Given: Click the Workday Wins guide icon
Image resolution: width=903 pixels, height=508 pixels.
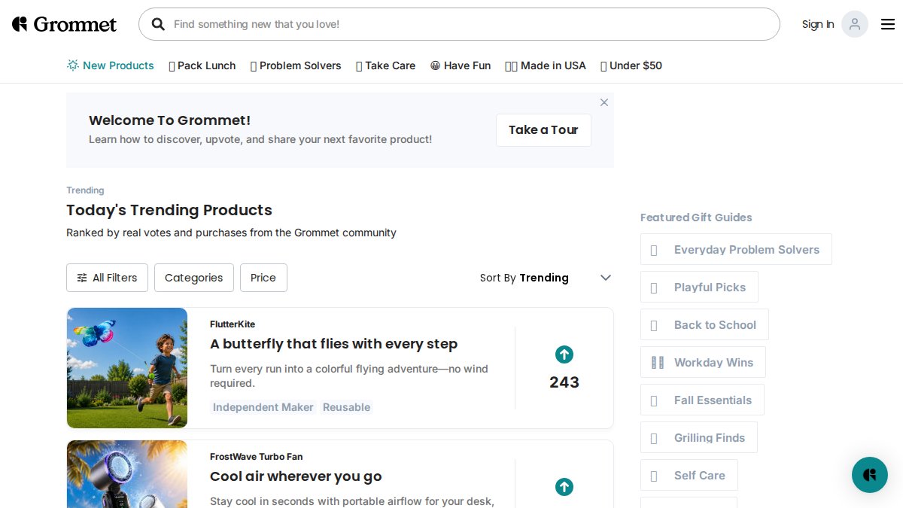Looking at the screenshot, I should click(658, 363).
